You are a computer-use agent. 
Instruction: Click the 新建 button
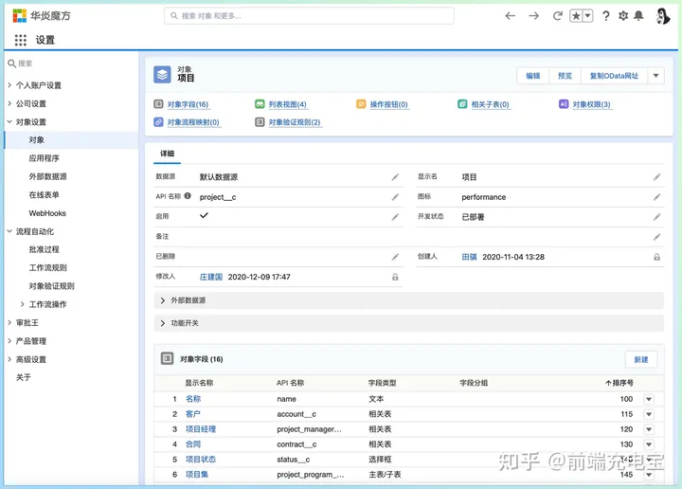(x=641, y=359)
